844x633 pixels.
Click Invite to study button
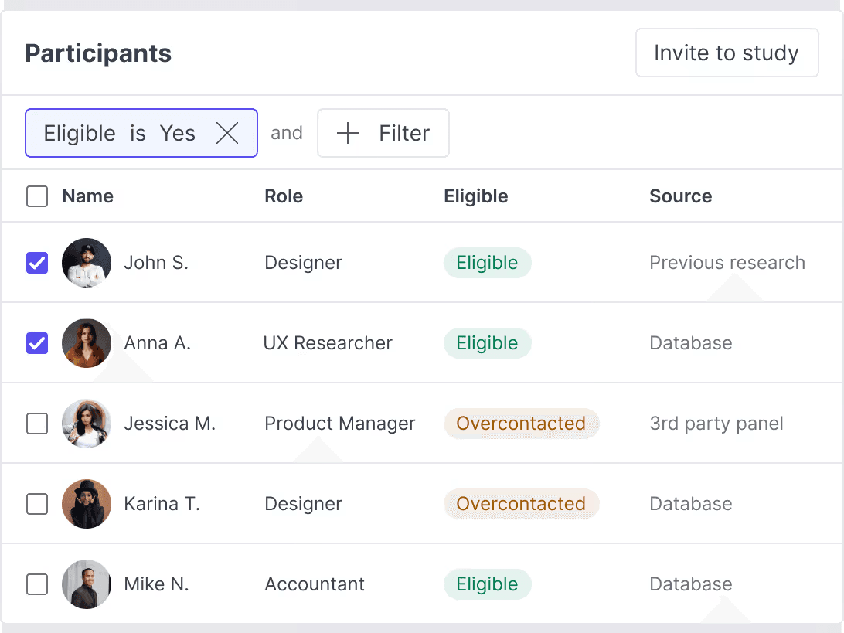click(727, 53)
